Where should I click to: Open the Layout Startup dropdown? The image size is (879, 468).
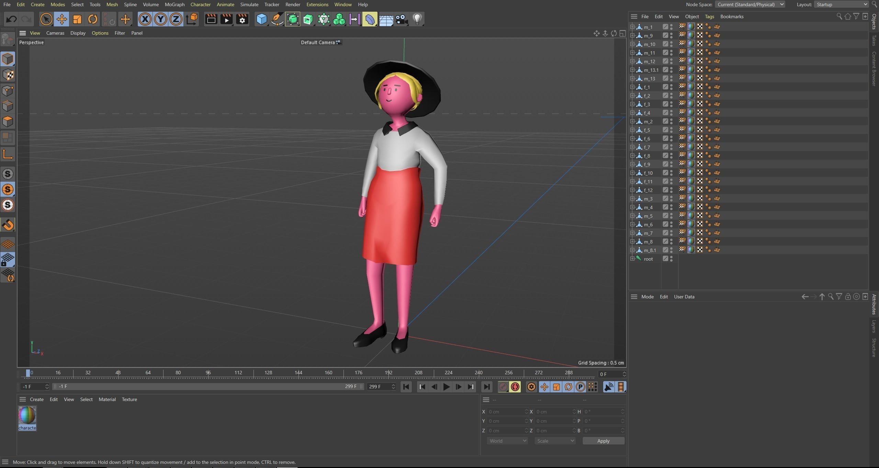coord(842,4)
